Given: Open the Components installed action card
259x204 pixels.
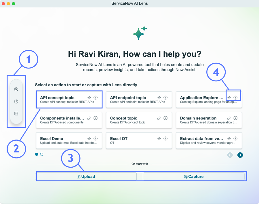Looking at the screenshot, I should (x=69, y=120).
